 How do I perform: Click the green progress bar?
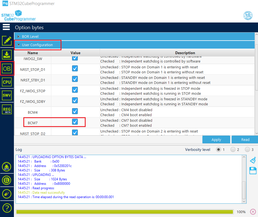(x=125, y=212)
